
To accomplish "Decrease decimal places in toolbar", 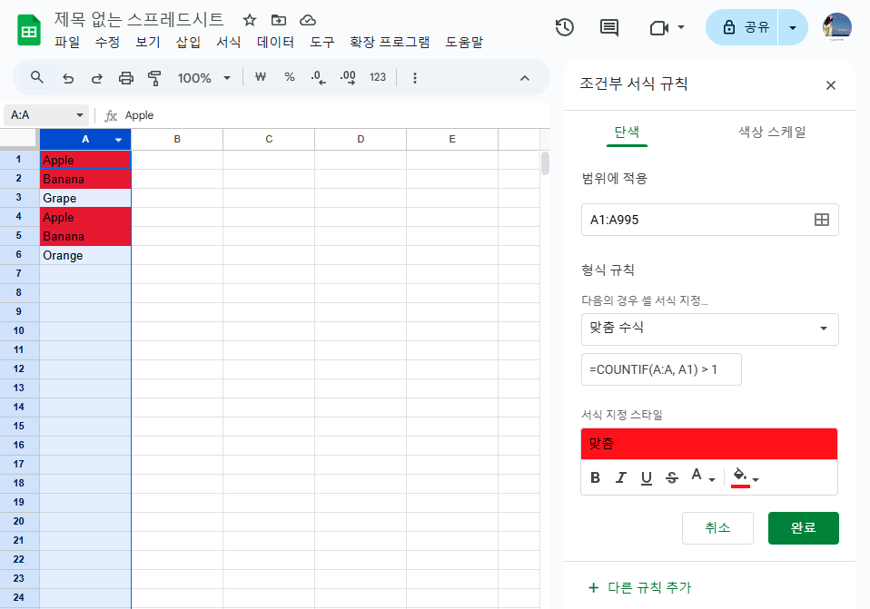I will (318, 77).
